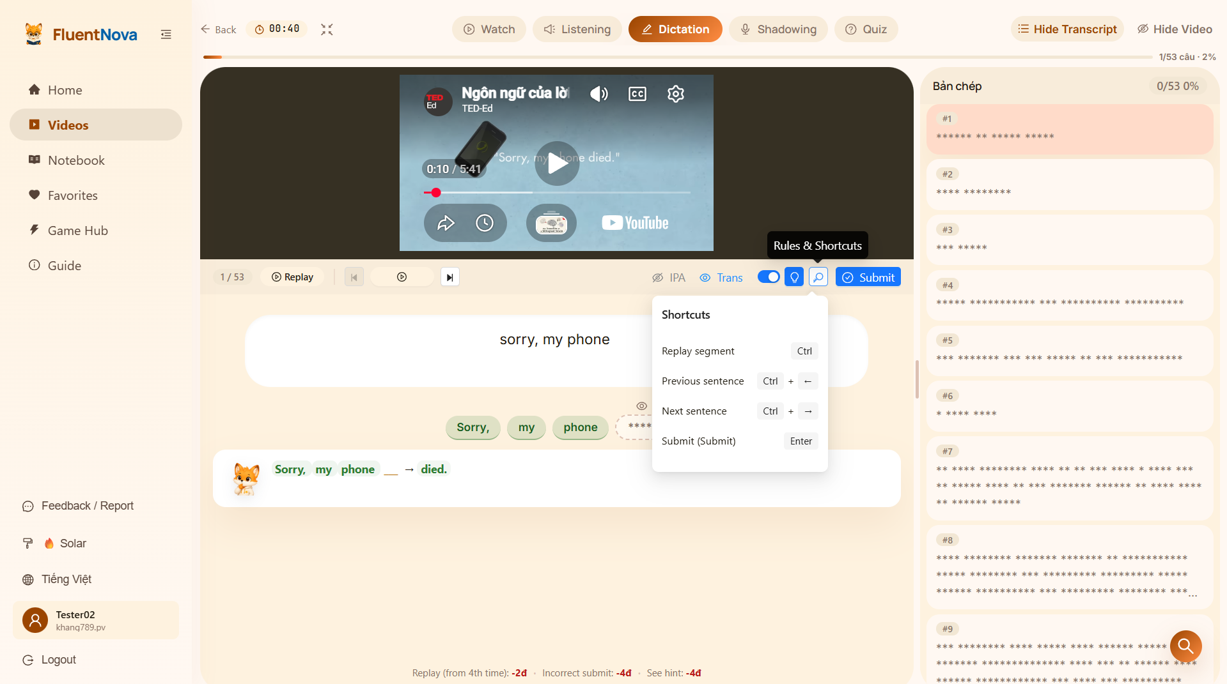This screenshot has height=684, width=1227.
Task: Click the lightbulb hint icon
Action: pyautogui.click(x=794, y=277)
